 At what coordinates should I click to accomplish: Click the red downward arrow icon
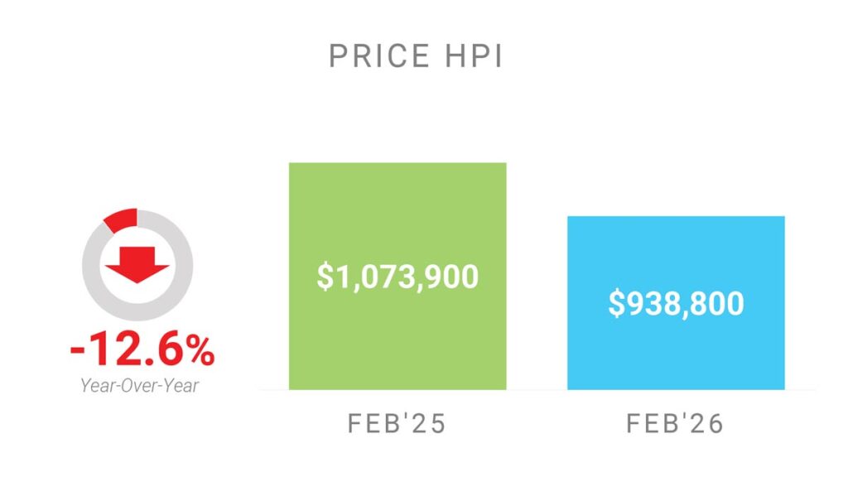pos(137,263)
